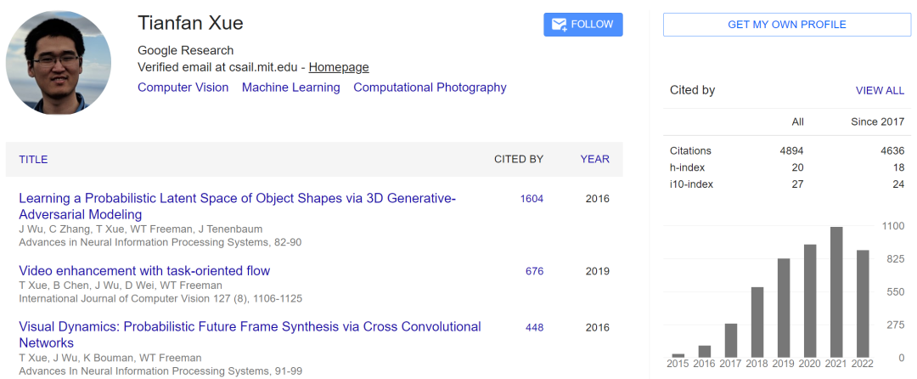Sort publications by Year column header
The width and height of the screenshot is (917, 379).
click(594, 159)
